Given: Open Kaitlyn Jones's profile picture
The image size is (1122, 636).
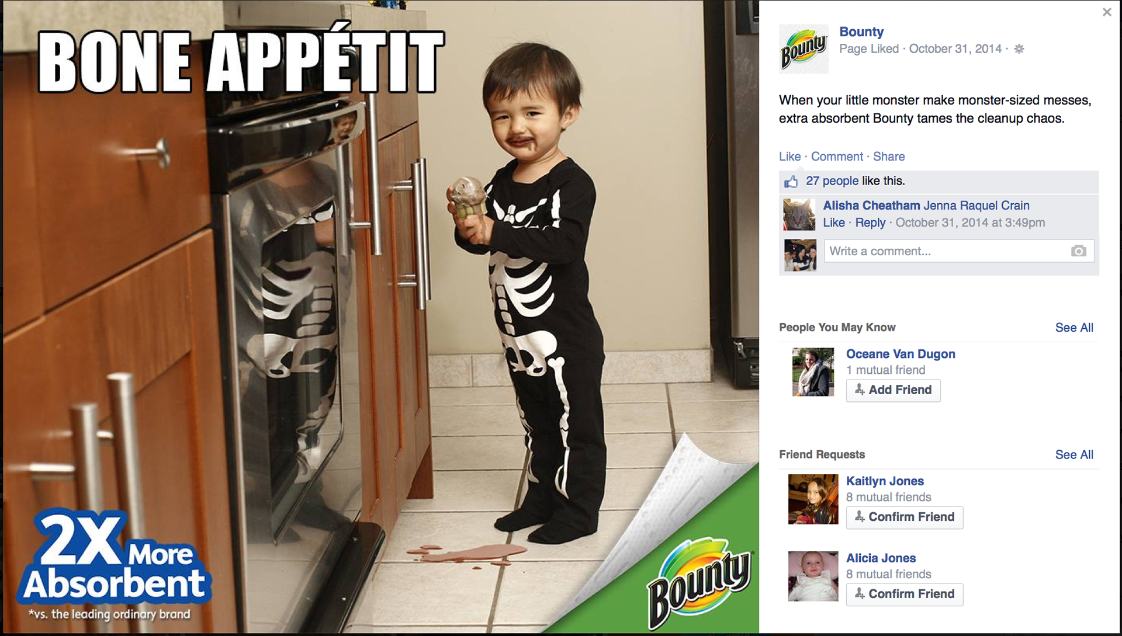Looking at the screenshot, I should point(813,499).
